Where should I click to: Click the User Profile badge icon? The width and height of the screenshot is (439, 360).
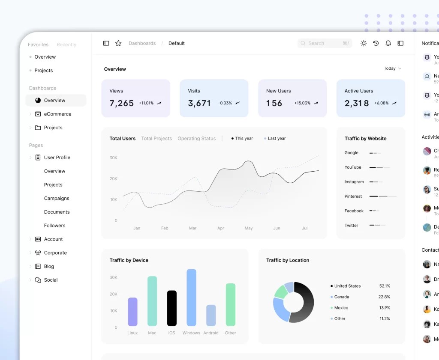pyautogui.click(x=38, y=158)
